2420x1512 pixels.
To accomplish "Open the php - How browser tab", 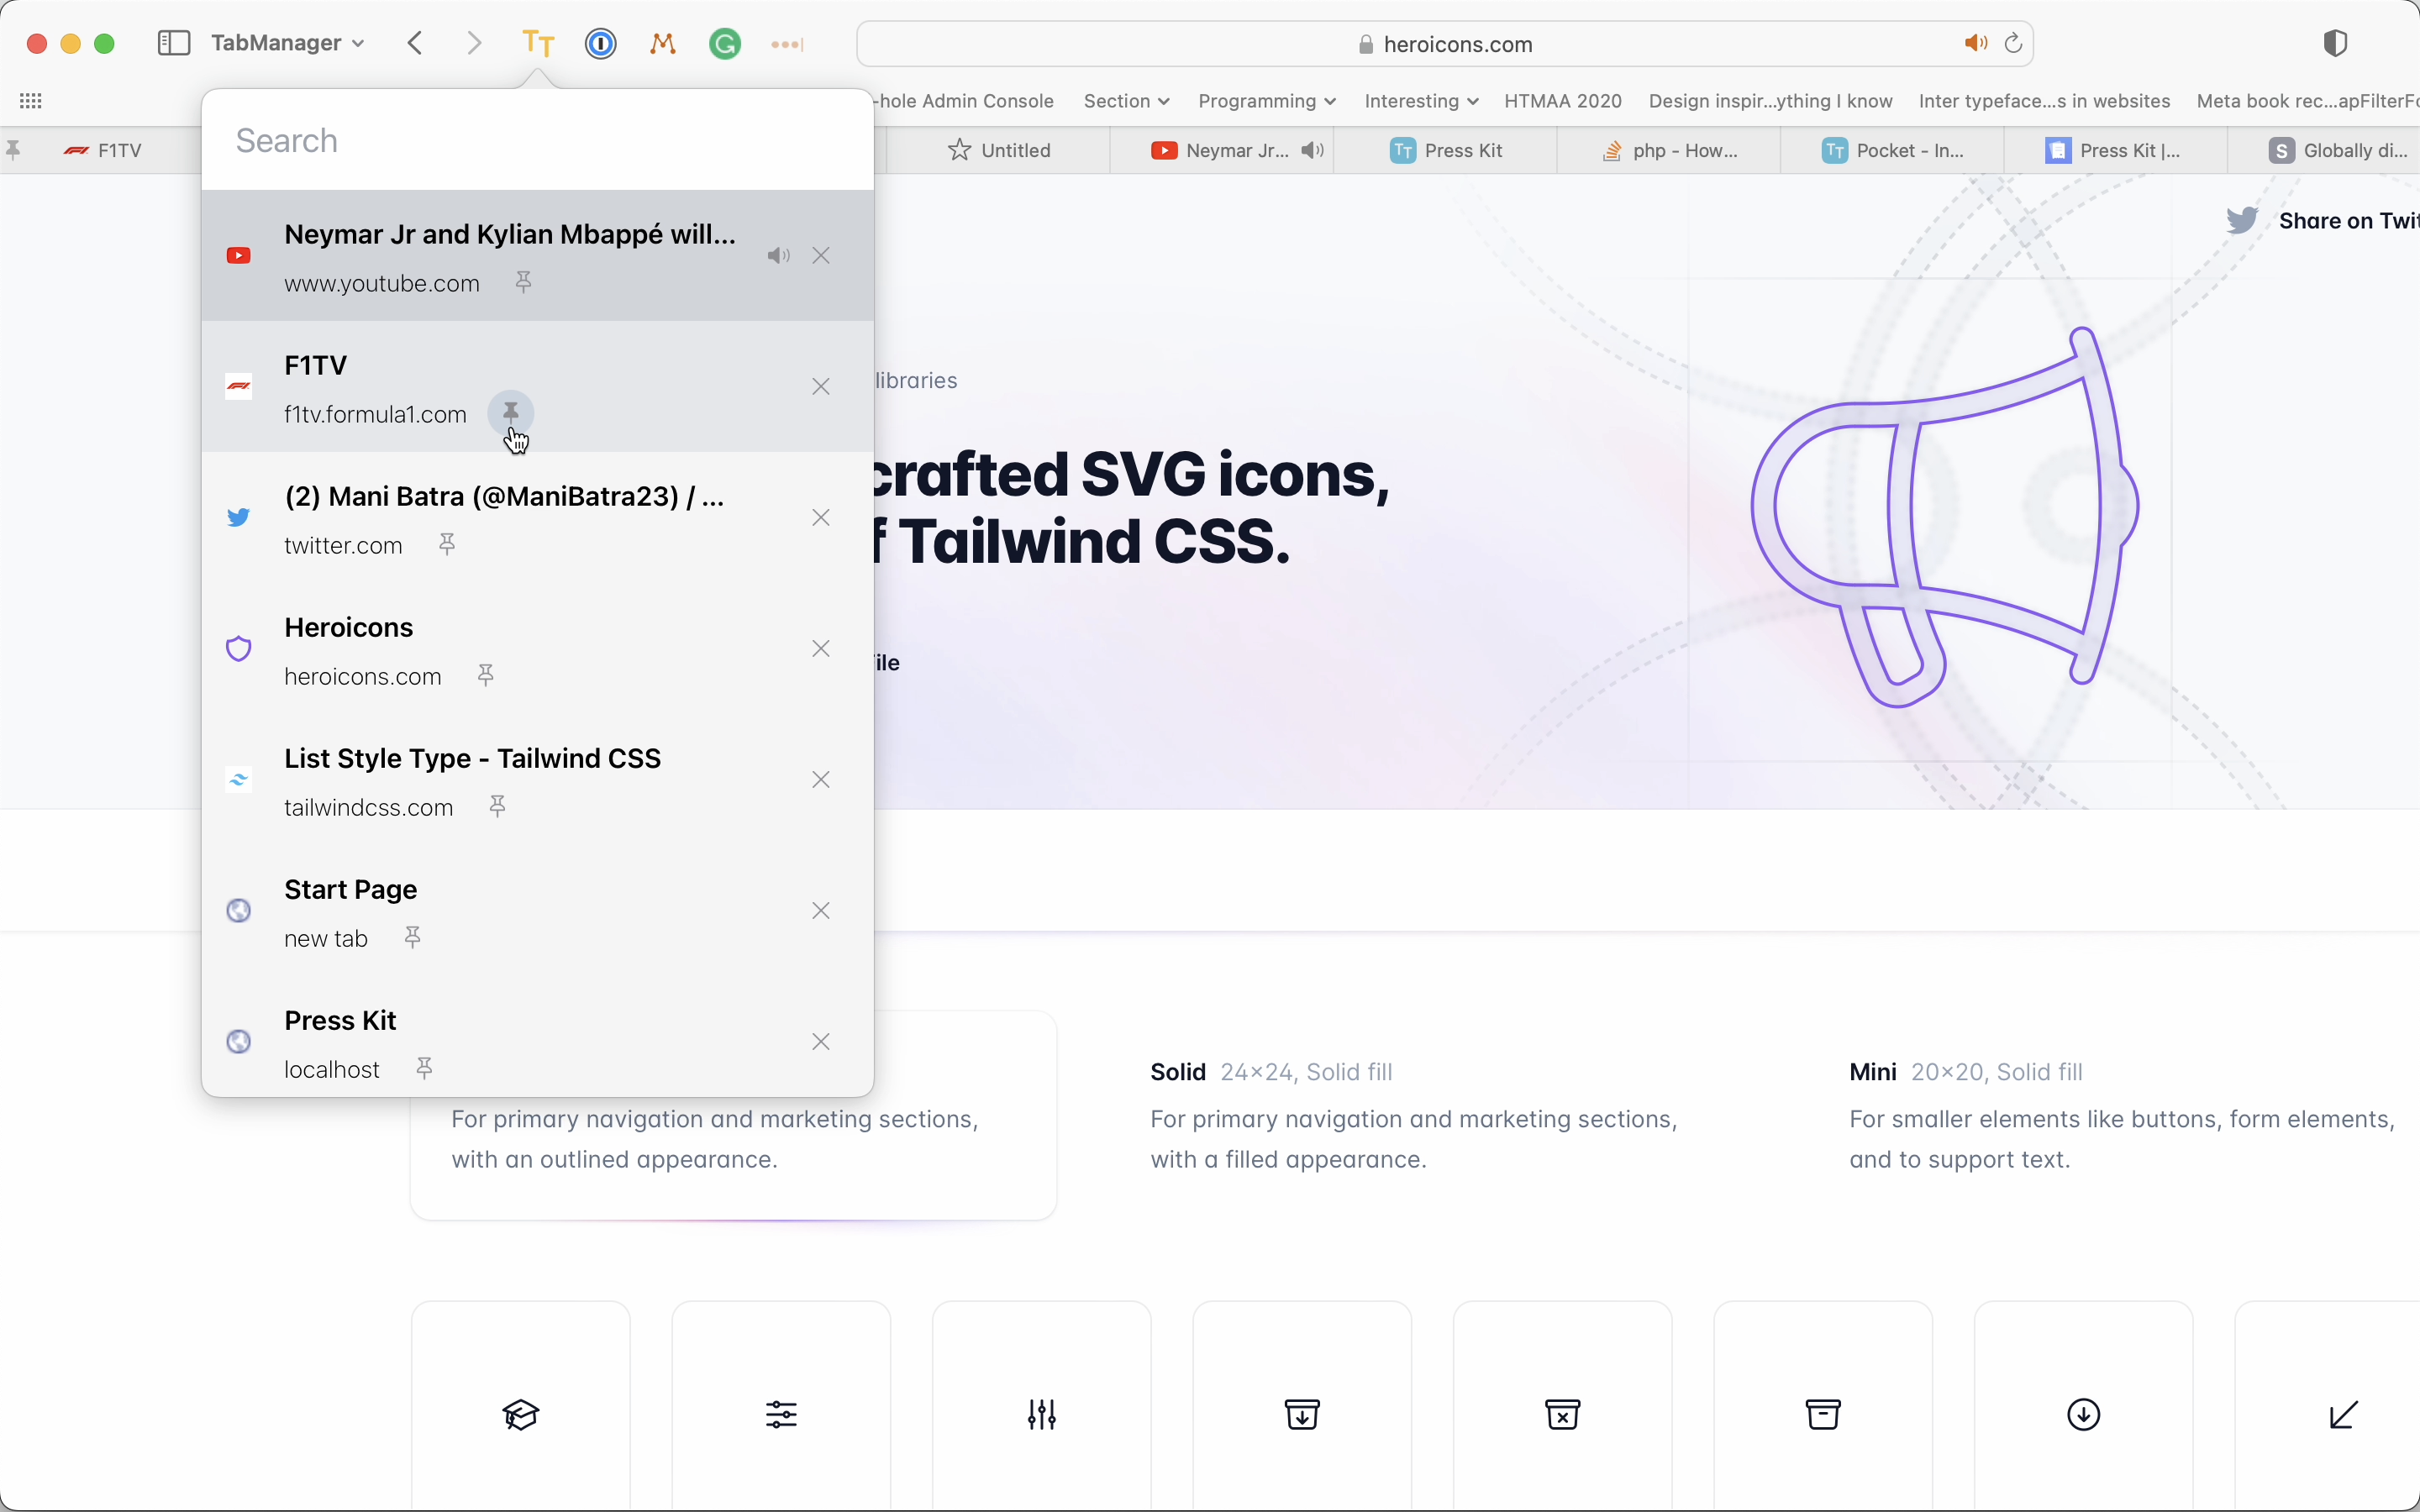I will tap(1669, 150).
